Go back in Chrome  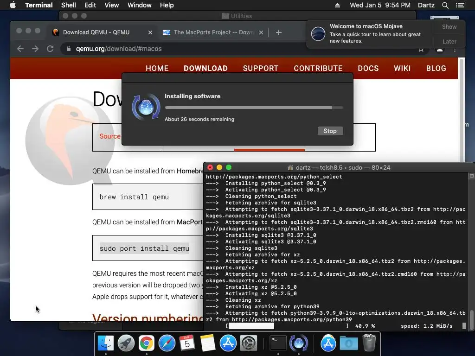20,49
